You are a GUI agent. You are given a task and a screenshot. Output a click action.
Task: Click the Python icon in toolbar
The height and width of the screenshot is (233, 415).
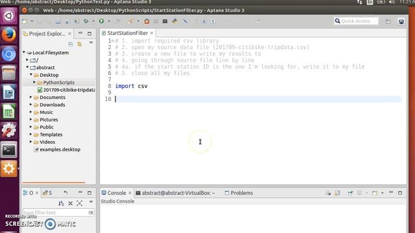[174, 21]
